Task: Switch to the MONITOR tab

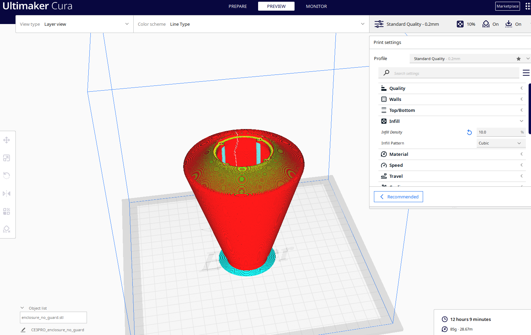Action: [316, 7]
